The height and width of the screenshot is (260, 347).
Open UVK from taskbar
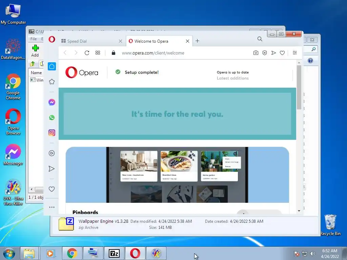click(x=156, y=253)
